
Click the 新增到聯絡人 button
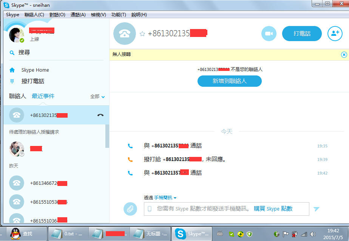tap(230, 81)
